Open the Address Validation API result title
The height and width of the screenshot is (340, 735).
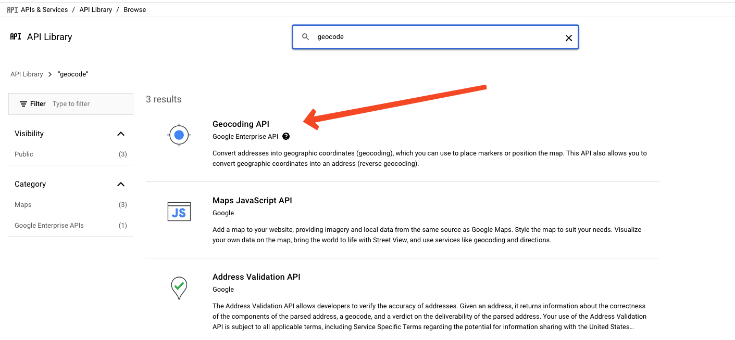pos(256,277)
